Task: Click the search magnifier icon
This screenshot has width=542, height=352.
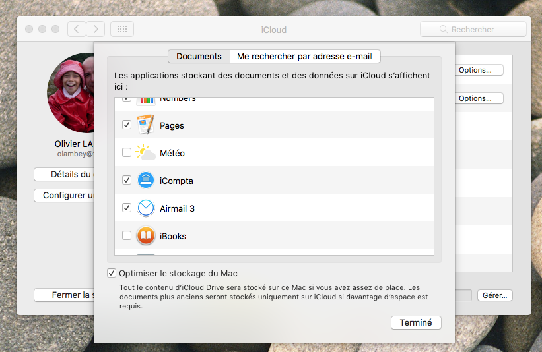Action: (x=443, y=29)
